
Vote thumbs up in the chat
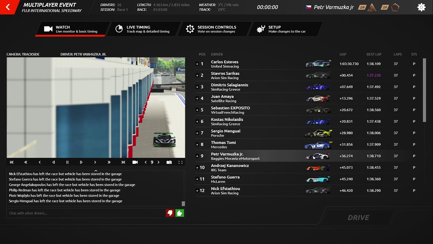tap(180, 213)
